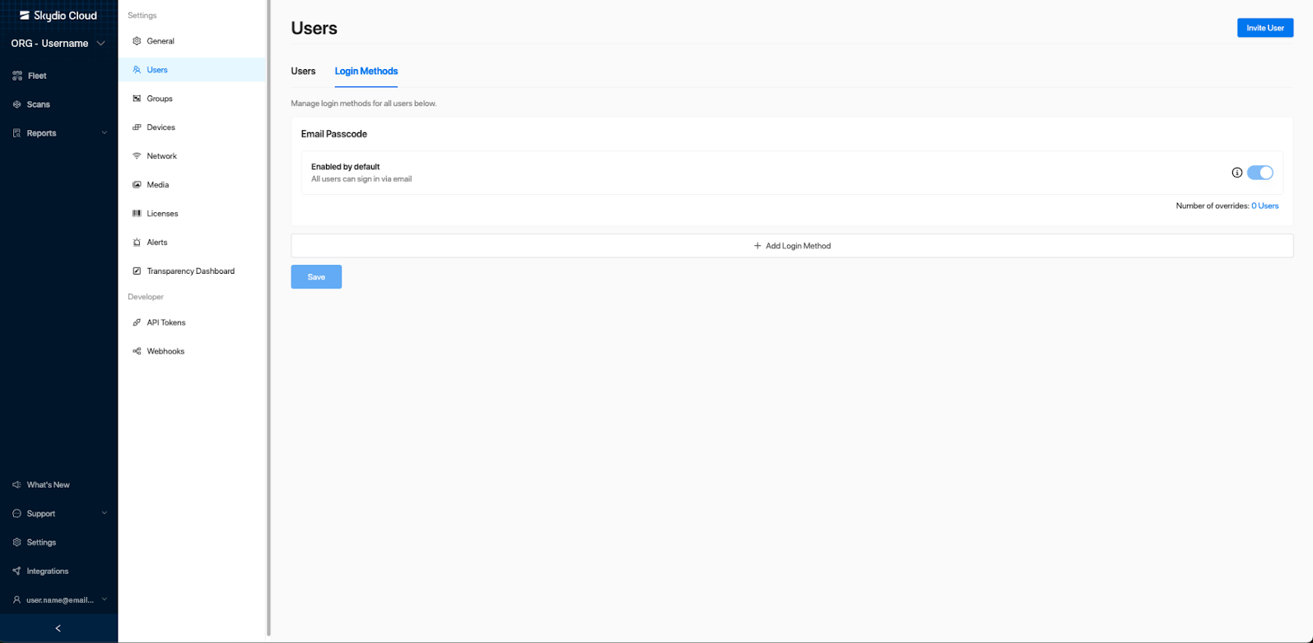The width and height of the screenshot is (1313, 643).
Task: Click the plus icon for Add Login Method
Action: [x=757, y=246]
